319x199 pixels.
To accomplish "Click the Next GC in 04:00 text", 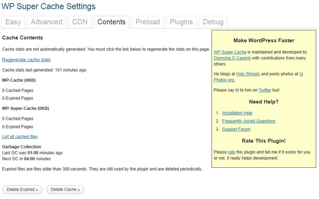I will [x=26, y=159].
